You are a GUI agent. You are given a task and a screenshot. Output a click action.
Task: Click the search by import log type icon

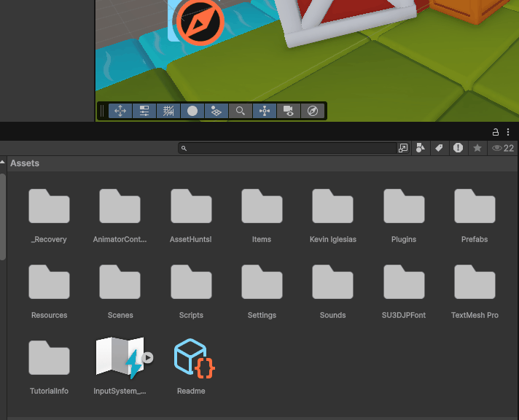458,148
